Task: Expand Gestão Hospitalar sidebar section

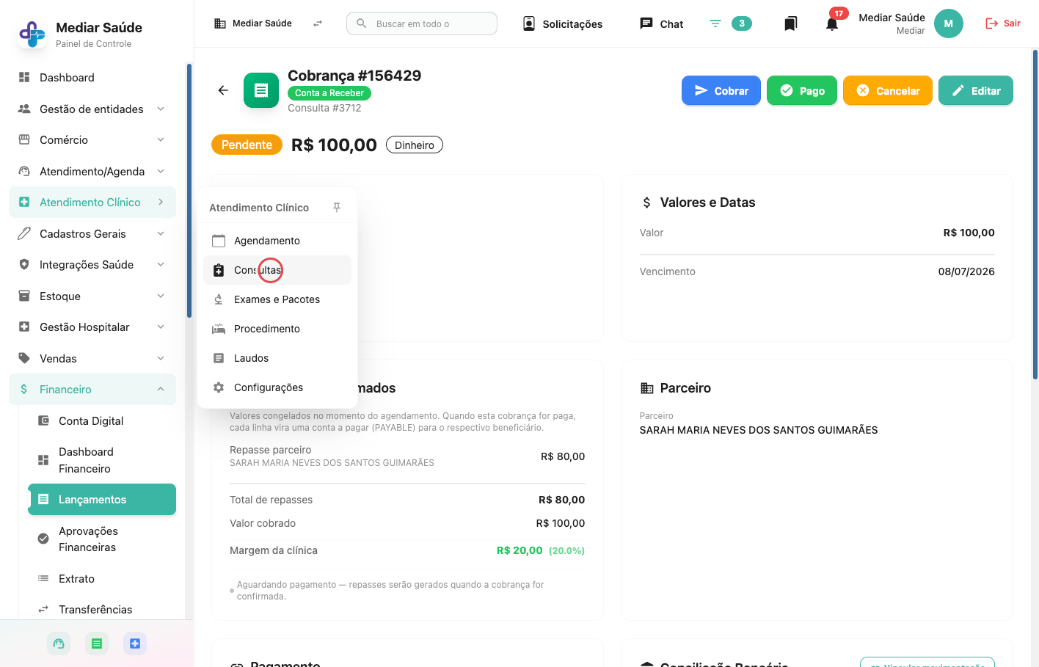Action: click(92, 327)
